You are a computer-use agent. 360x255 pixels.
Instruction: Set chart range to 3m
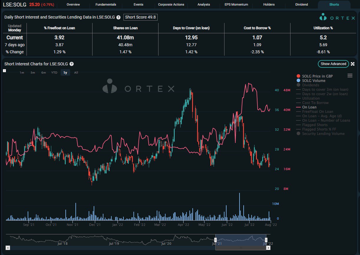point(33,72)
